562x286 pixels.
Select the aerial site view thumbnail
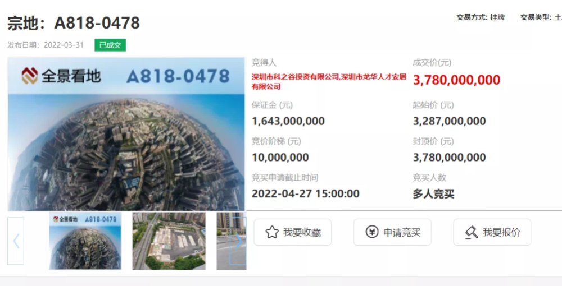pyautogui.click(x=169, y=241)
